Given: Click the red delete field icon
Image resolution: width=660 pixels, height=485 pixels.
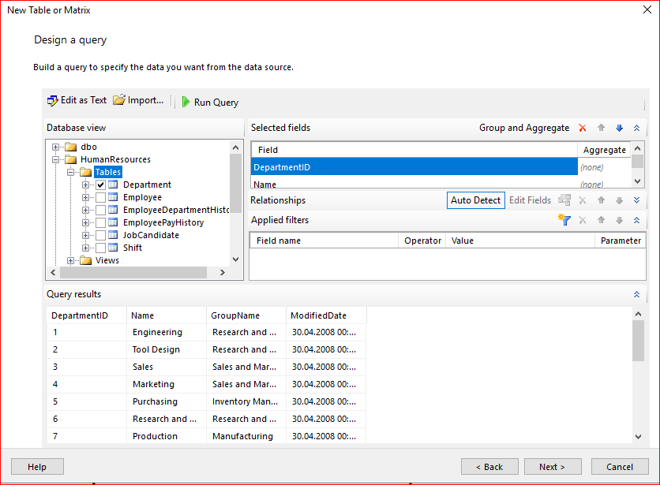Looking at the screenshot, I should click(x=583, y=128).
